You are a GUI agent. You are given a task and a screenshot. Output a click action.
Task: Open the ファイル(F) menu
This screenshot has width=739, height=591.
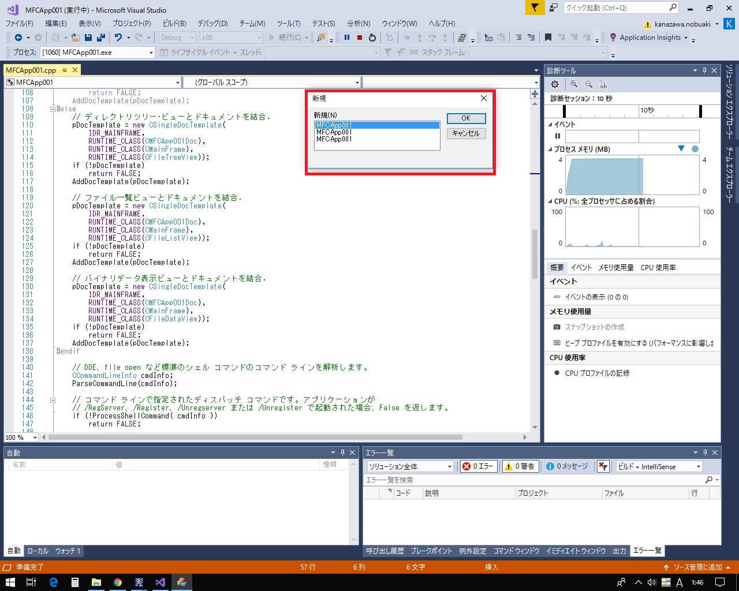[x=19, y=24]
